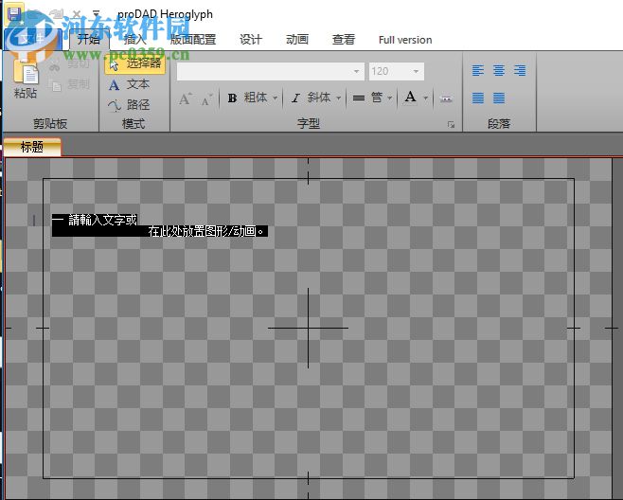Screen dimensions: 623x500
Task: Activate the 选择器 selector mode
Action: [135, 63]
